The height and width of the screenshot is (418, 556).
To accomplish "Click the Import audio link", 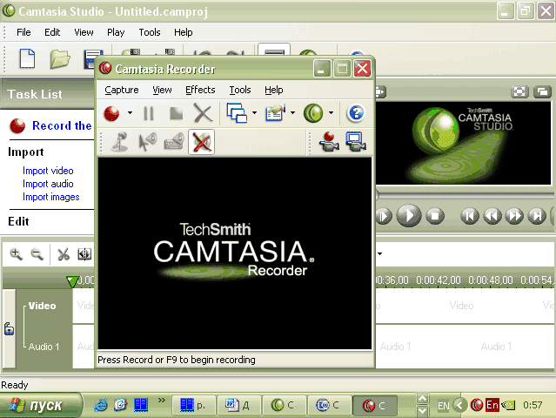I will coord(48,184).
